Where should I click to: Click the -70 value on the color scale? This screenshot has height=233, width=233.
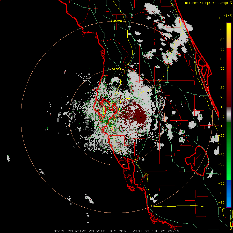[x=221, y=184]
